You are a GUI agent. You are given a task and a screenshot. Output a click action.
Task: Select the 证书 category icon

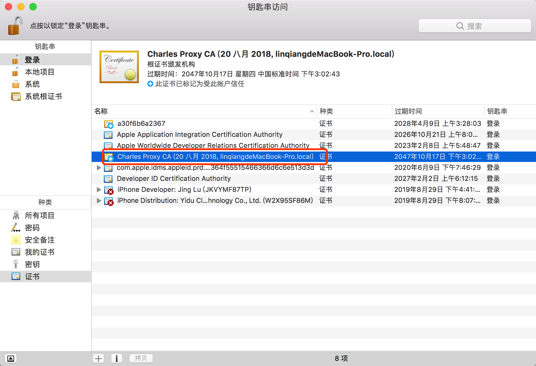pos(16,276)
